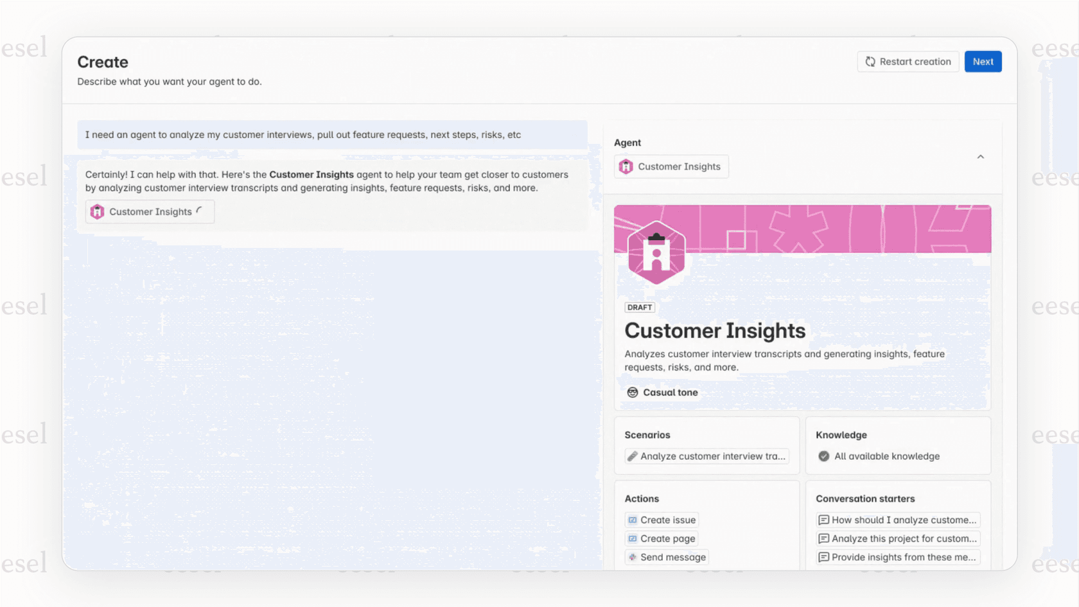Click the DRAFT status badge
Image resolution: width=1079 pixels, height=607 pixels.
point(640,308)
